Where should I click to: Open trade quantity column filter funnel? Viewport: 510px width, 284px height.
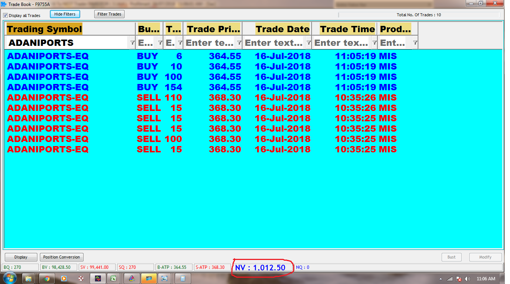point(180,43)
